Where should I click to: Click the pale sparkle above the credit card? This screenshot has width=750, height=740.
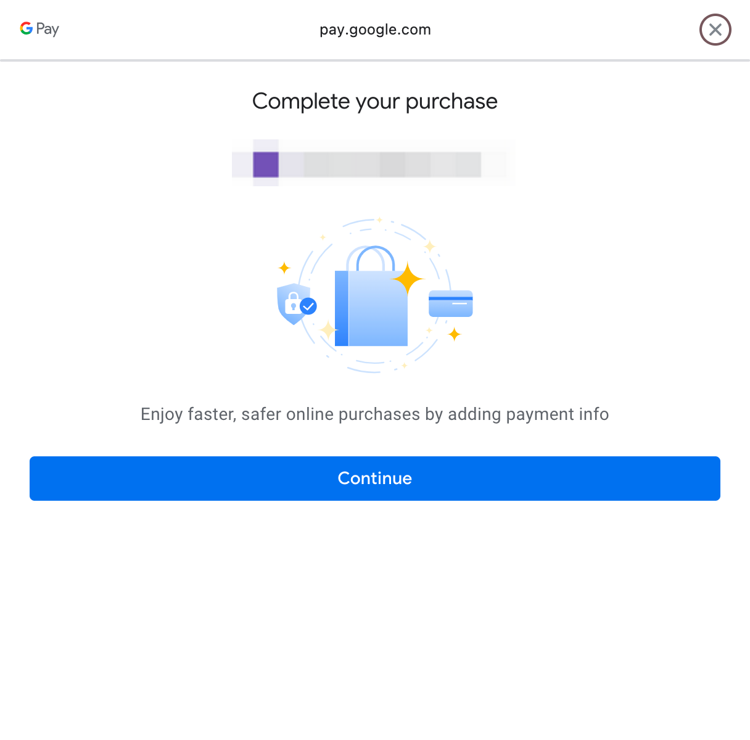click(430, 247)
